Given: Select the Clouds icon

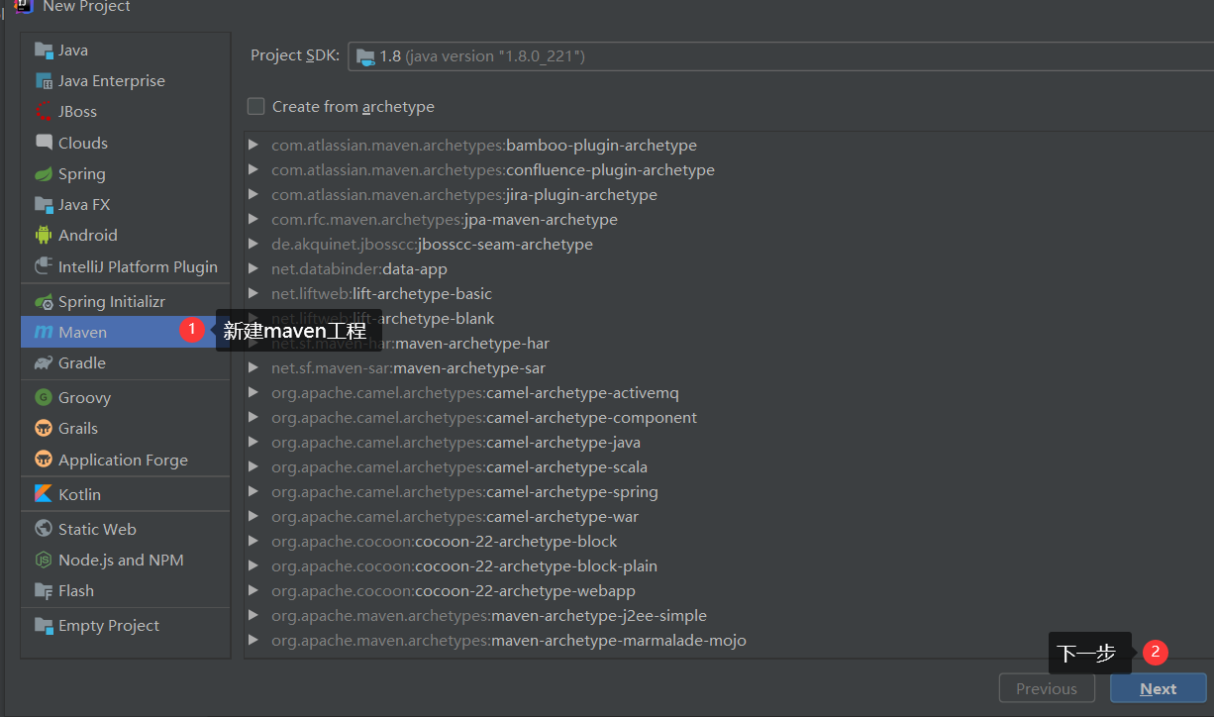Looking at the screenshot, I should coord(44,143).
